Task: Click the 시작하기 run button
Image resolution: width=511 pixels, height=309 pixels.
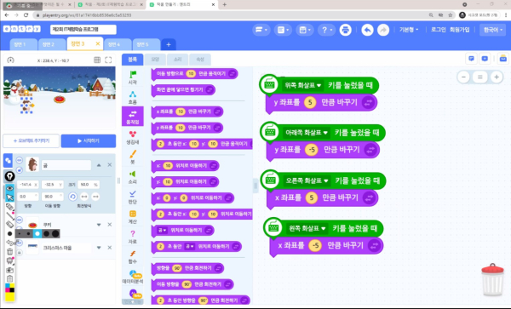Action: (x=89, y=140)
